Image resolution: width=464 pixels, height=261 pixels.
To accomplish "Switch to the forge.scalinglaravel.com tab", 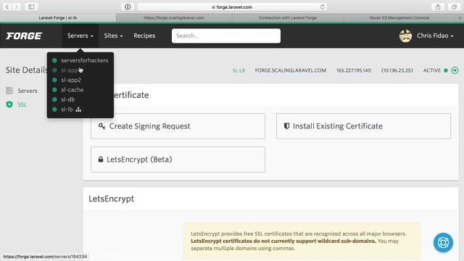I will 174,17.
